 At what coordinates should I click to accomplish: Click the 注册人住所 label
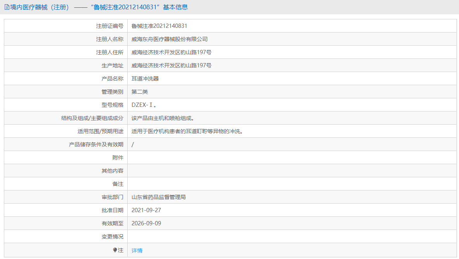click(110, 52)
